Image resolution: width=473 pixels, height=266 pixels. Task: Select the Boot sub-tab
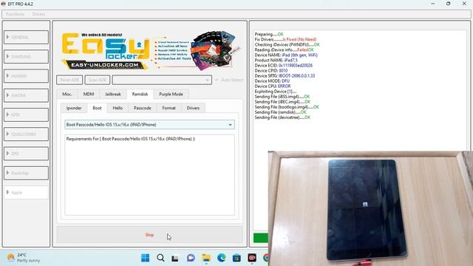pos(97,108)
